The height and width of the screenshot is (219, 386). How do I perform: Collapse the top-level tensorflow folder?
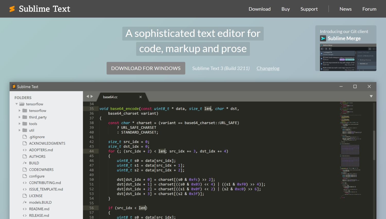[x=16, y=104]
